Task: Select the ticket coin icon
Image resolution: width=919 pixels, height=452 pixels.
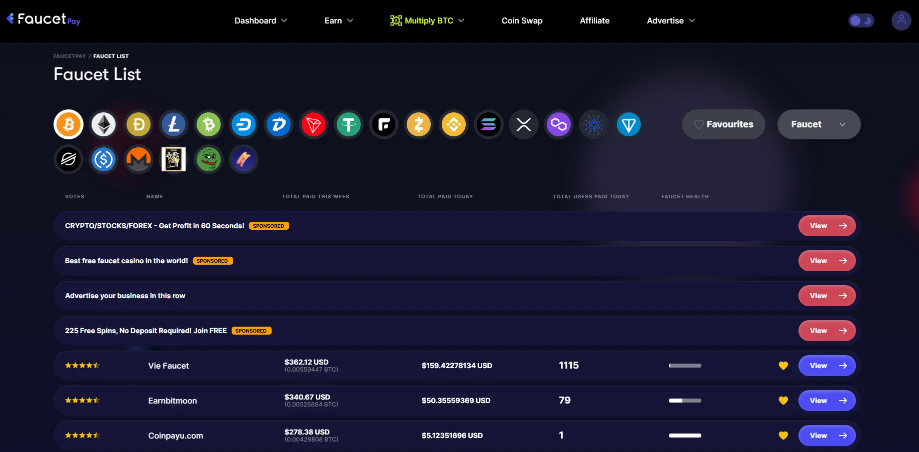Action: [x=244, y=159]
